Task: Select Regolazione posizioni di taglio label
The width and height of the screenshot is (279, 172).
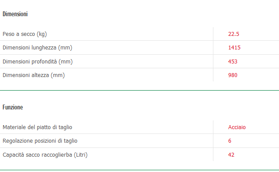Action: tap(40, 141)
